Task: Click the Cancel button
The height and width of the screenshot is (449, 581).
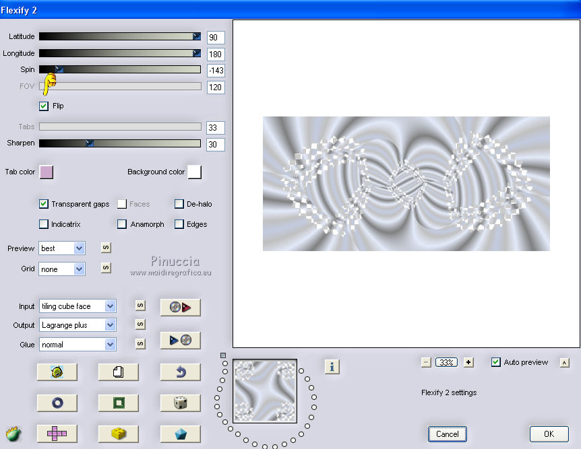Action: point(448,434)
